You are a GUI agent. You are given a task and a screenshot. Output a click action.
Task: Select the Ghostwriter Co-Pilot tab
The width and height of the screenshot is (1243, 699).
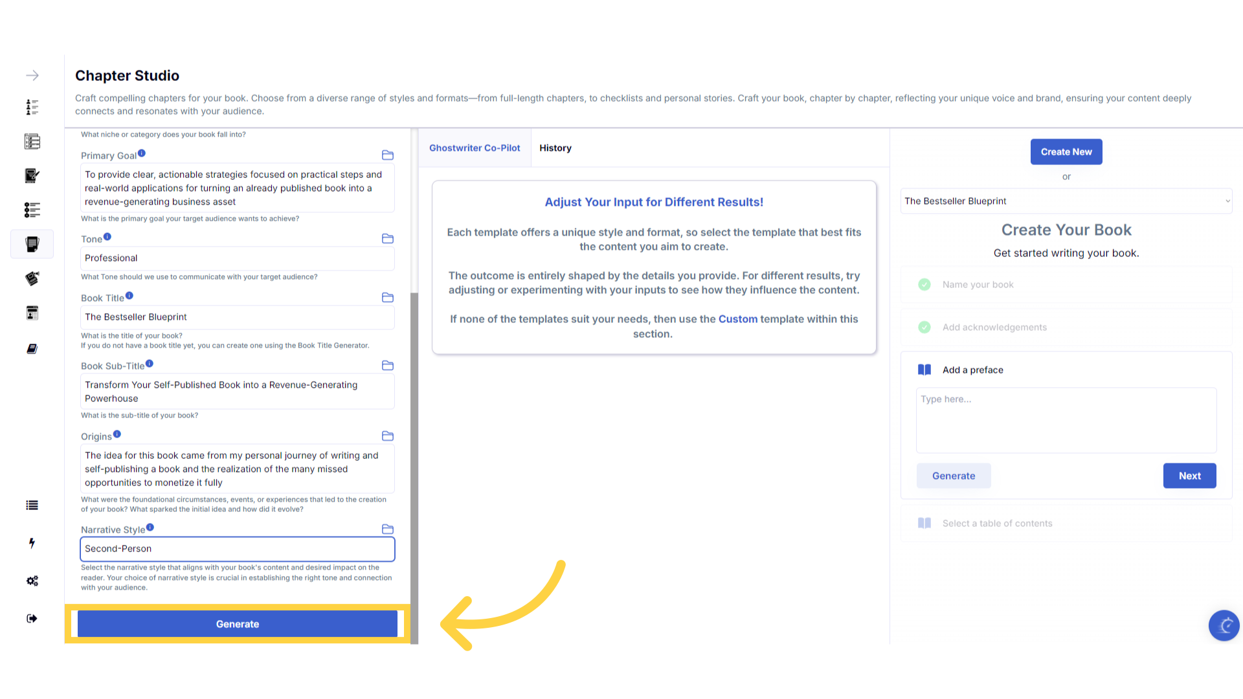(475, 148)
